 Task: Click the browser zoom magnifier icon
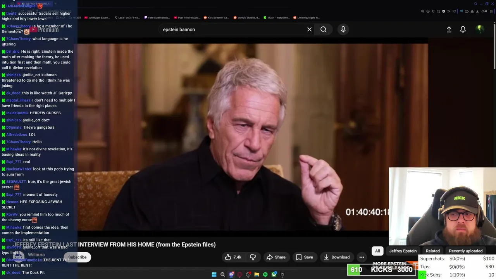tap(423, 11)
